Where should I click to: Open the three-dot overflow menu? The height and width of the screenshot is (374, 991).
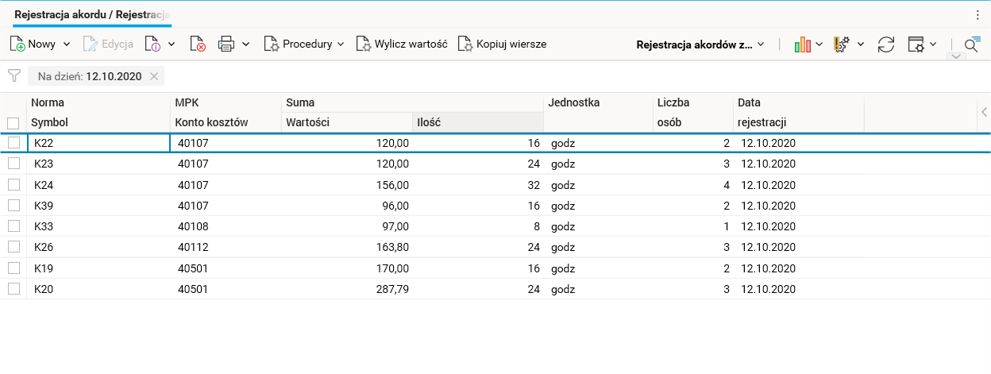tap(978, 15)
